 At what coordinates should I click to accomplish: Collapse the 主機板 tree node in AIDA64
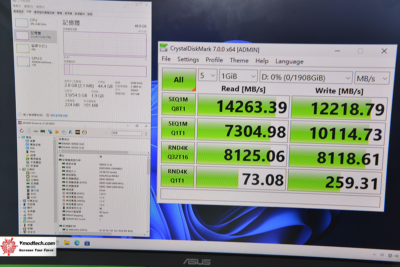pyautogui.click(x=20, y=169)
